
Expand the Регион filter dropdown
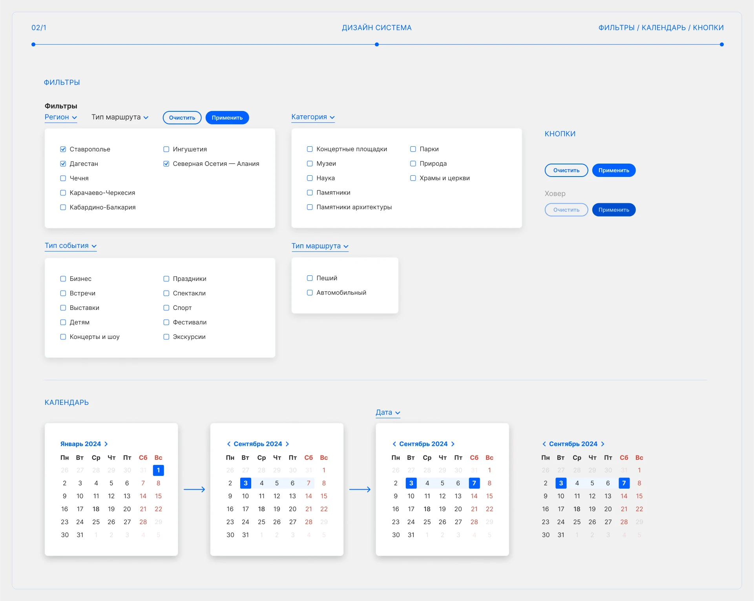pyautogui.click(x=61, y=117)
